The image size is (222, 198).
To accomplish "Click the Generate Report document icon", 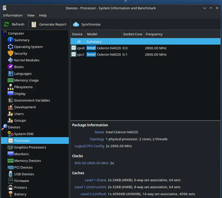I will click(x=34, y=24).
